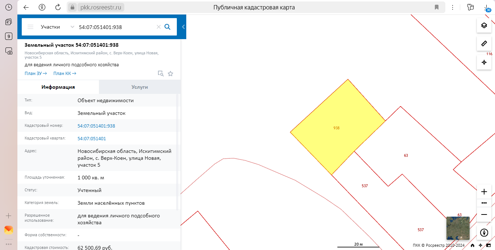The image size is (495, 250).
Task: Switch basemap using the satellite thumbnail
Action: click(458, 228)
